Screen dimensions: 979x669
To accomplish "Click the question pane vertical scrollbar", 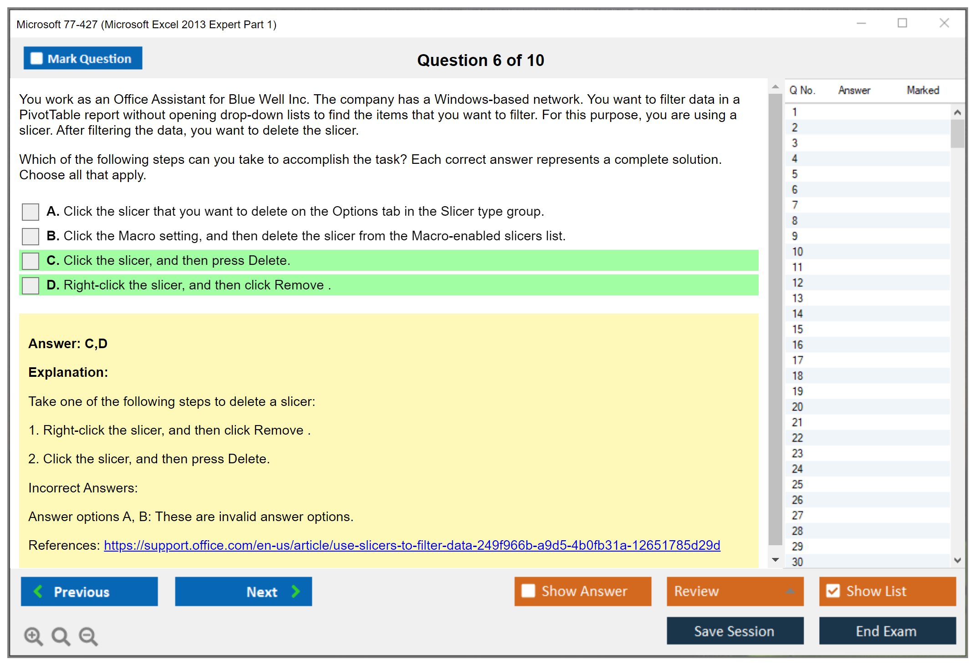I will pos(775,319).
